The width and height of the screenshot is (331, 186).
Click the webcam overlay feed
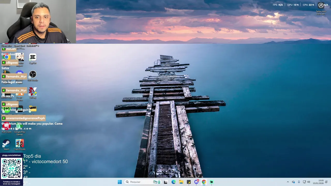click(38, 21)
